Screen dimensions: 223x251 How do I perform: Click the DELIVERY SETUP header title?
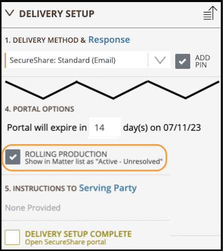click(57, 14)
